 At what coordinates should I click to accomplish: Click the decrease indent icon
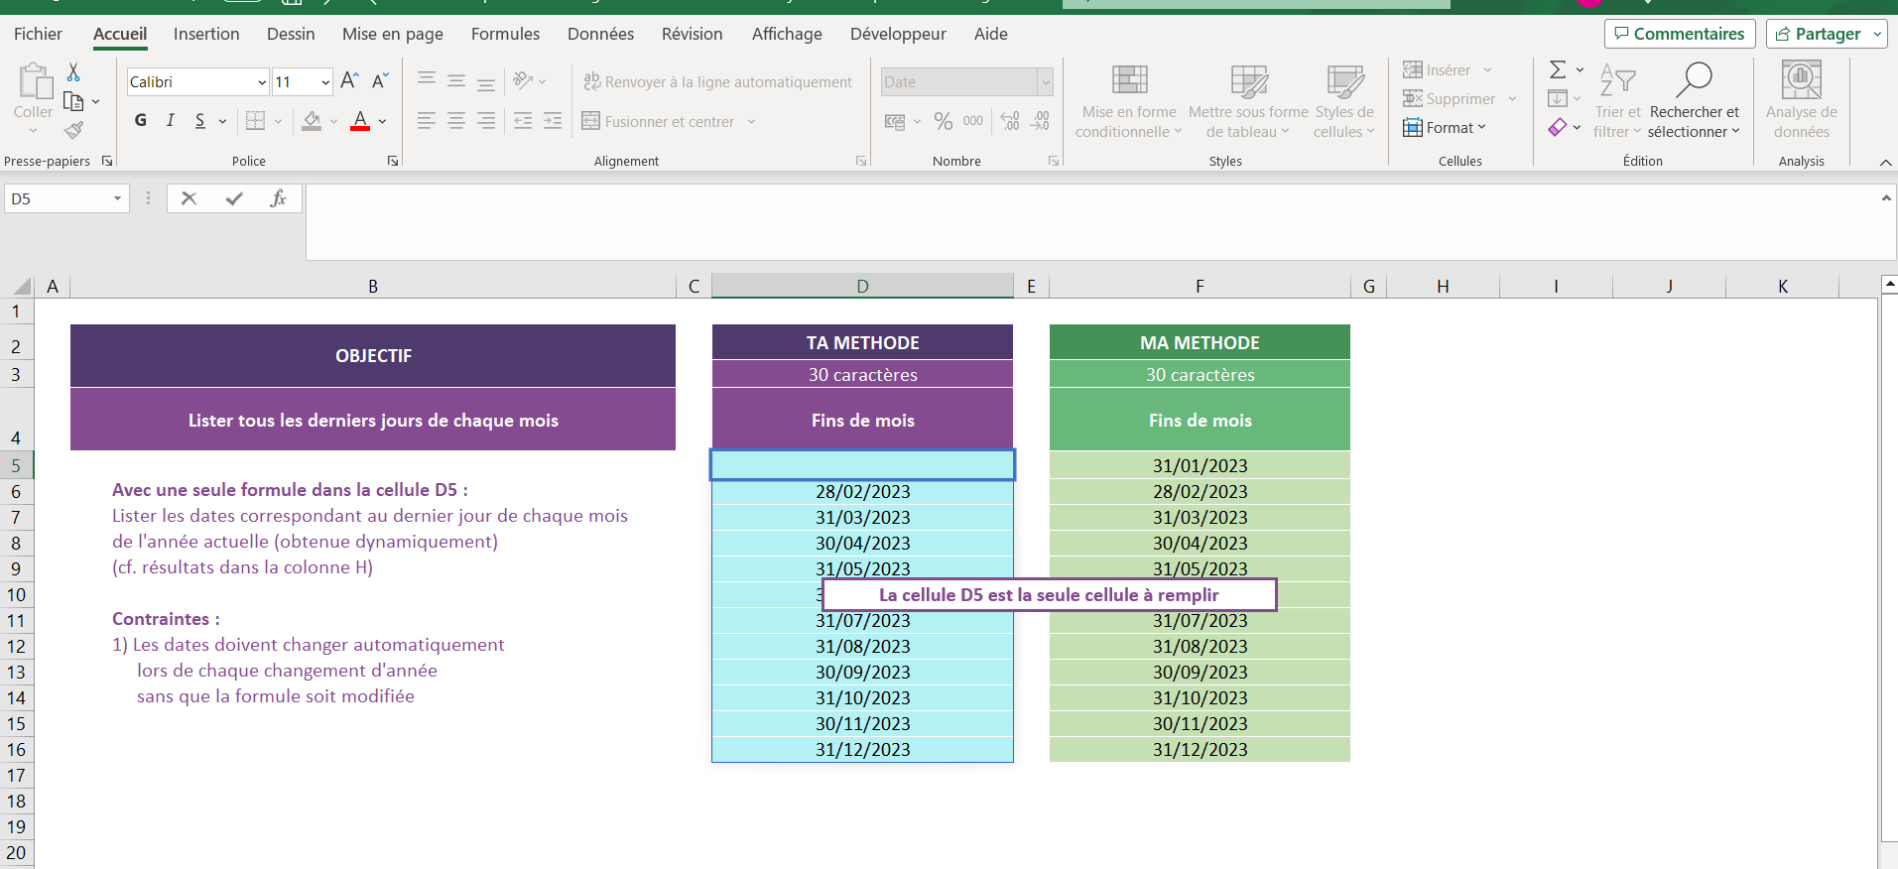click(523, 121)
